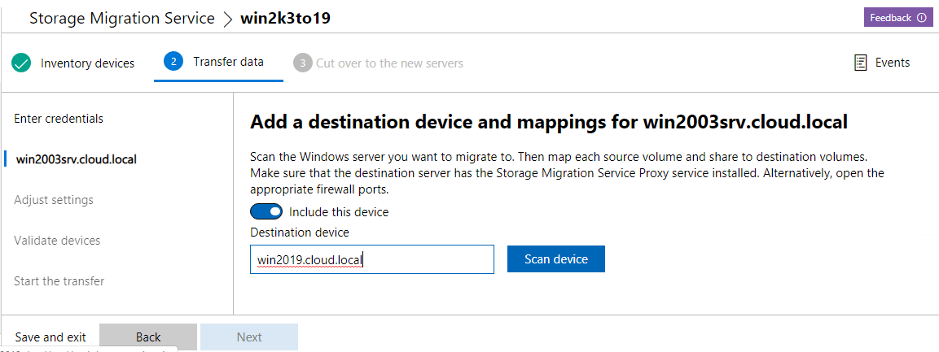This screenshot has width=939, height=352.
Task: Click the step 3 circle icon
Action: [x=303, y=63]
